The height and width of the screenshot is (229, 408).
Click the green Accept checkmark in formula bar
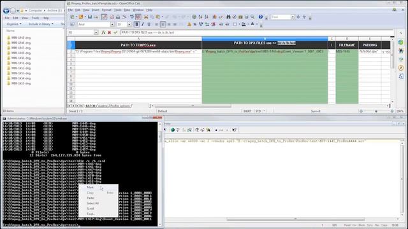point(115,32)
